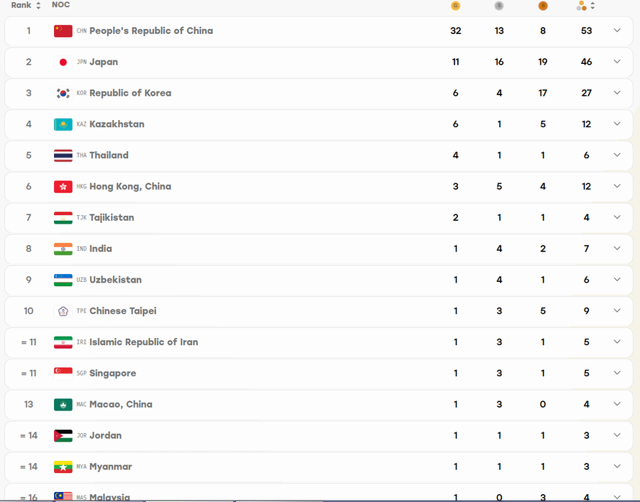Click the Japan flag icon
The height and width of the screenshot is (502, 640).
click(x=63, y=62)
